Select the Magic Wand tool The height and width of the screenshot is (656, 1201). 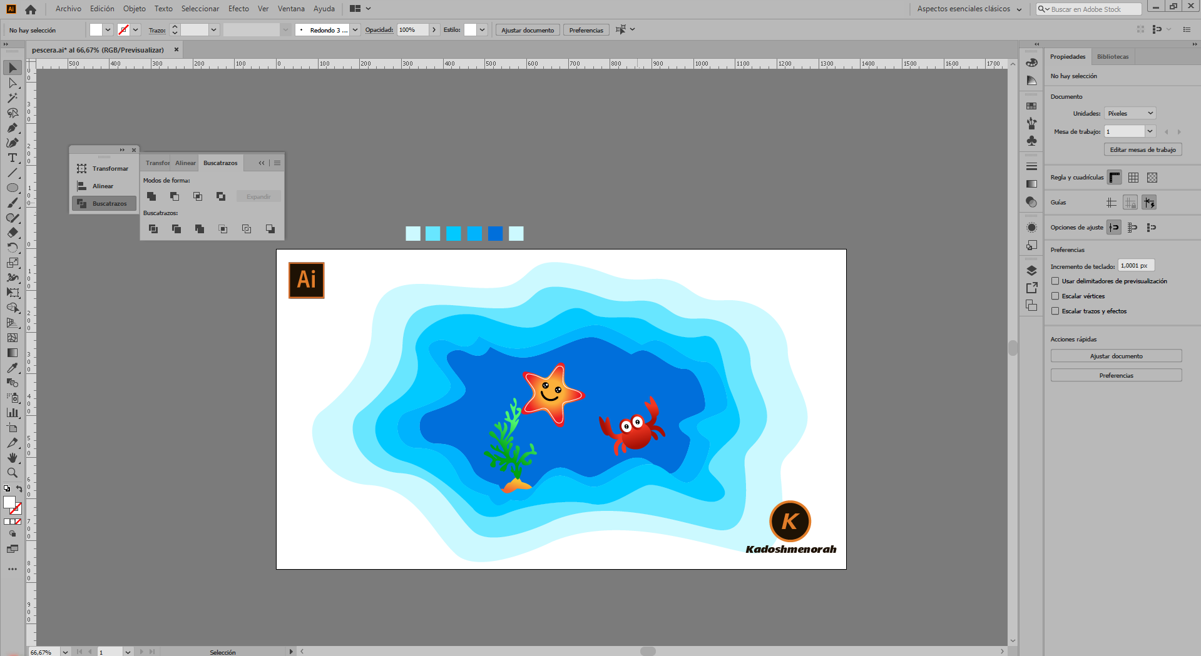[x=13, y=98]
